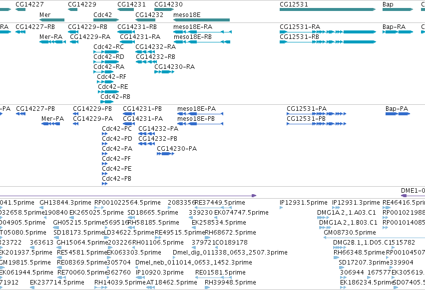Select the CG14227 gene label

click(x=29, y=4)
